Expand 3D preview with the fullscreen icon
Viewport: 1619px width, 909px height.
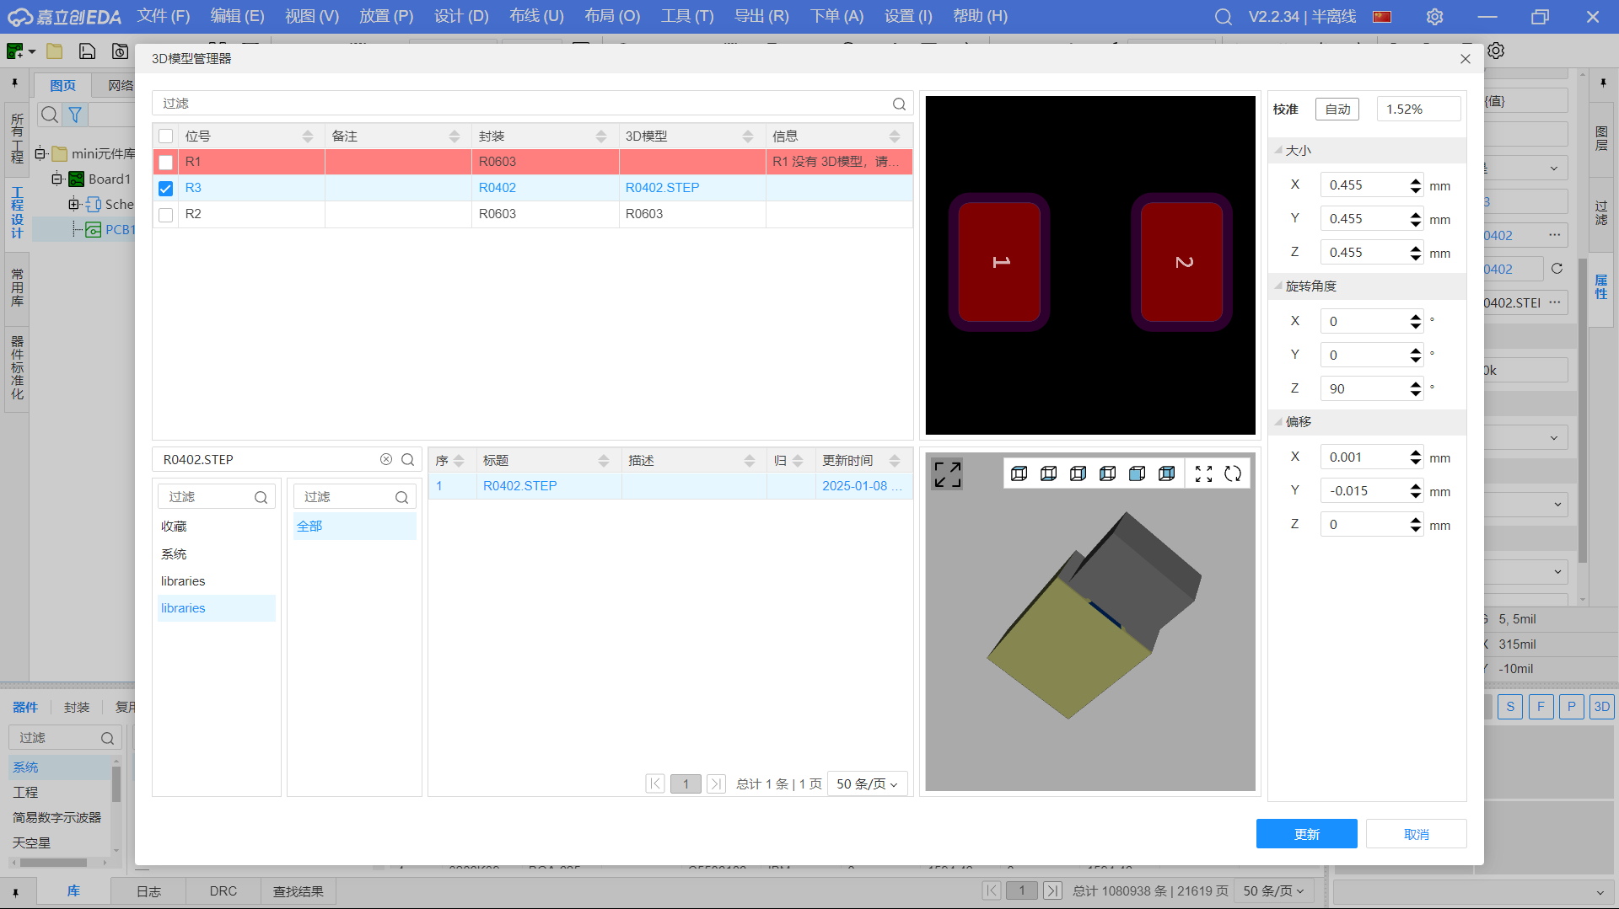click(x=947, y=474)
